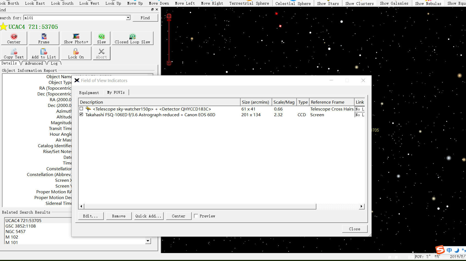Open the Link dropdown for sky-watcher row
466x261 pixels.
coord(359,109)
